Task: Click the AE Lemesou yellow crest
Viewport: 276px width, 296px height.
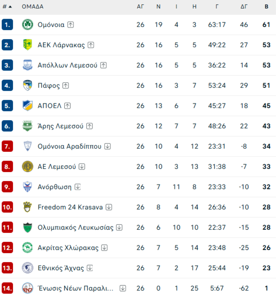Action: click(x=28, y=167)
